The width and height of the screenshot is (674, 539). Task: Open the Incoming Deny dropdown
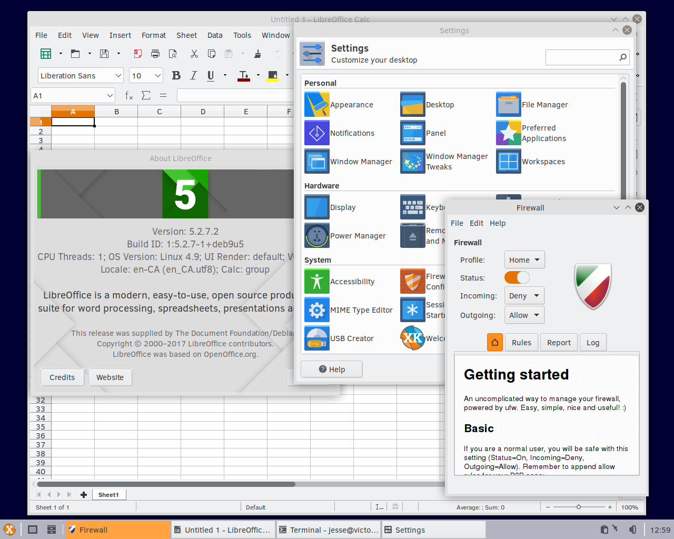point(524,296)
